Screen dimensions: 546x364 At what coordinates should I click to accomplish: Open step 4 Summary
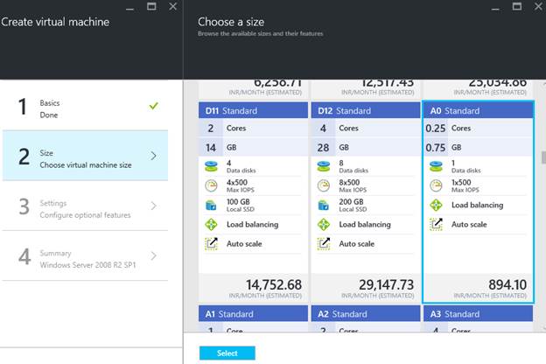tap(86, 256)
